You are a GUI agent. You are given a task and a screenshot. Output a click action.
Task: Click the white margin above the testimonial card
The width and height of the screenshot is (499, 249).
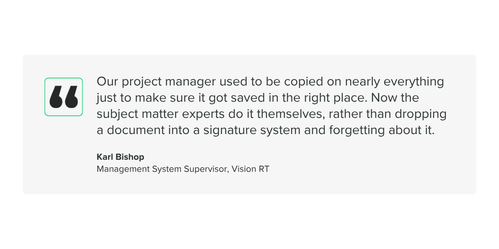(x=249, y=27)
